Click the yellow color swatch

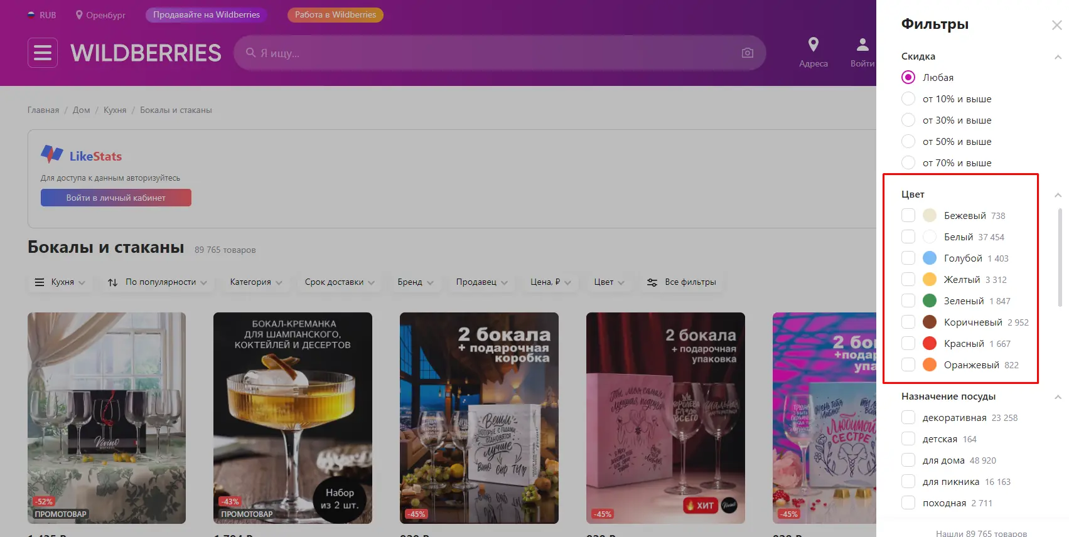tap(930, 279)
